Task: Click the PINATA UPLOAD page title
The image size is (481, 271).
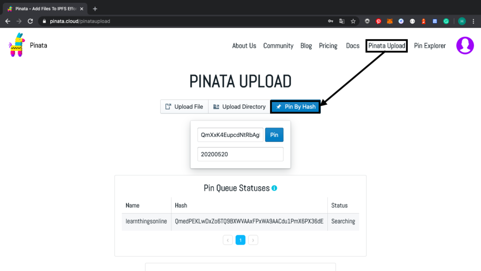Action: [240, 81]
